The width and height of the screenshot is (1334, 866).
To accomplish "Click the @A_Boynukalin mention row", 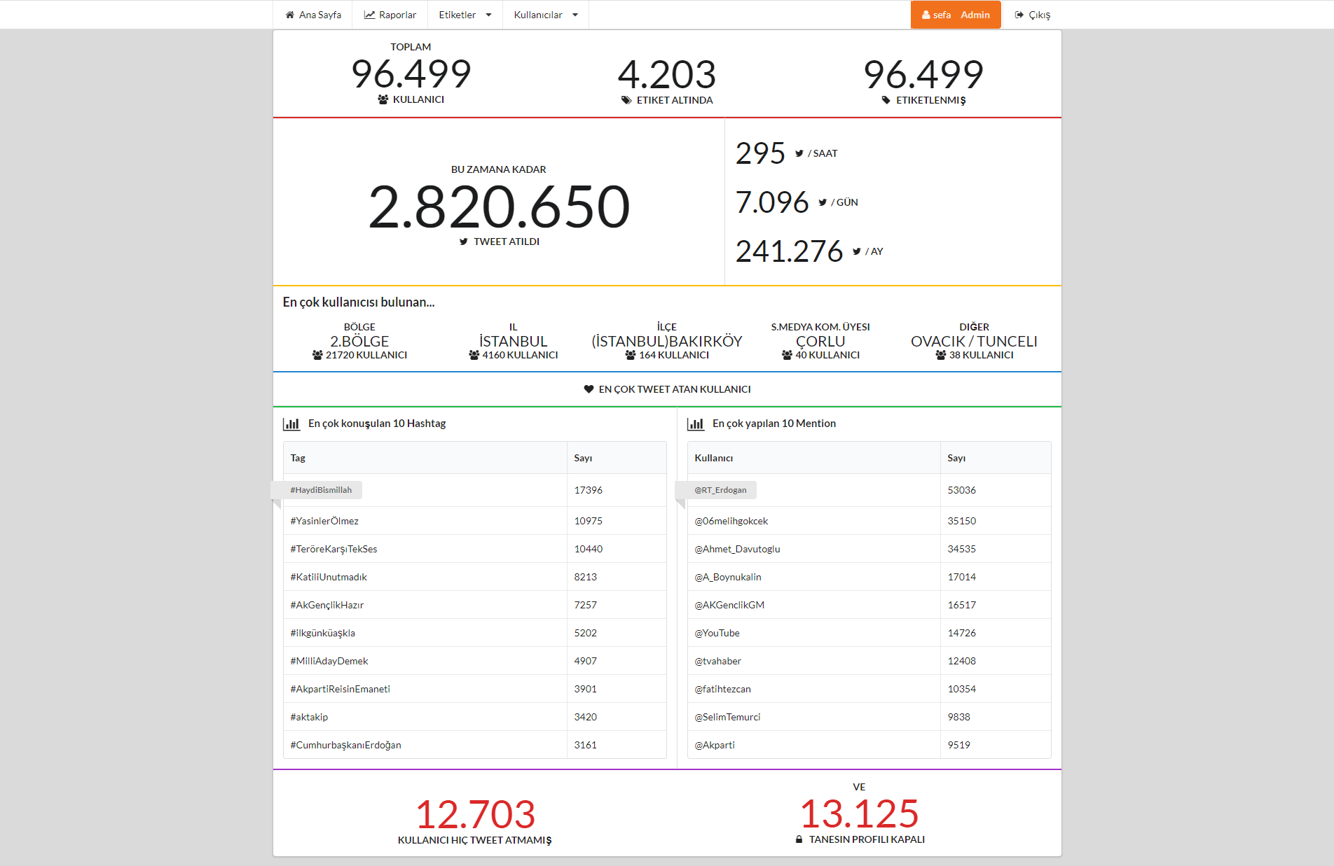I will pos(869,577).
